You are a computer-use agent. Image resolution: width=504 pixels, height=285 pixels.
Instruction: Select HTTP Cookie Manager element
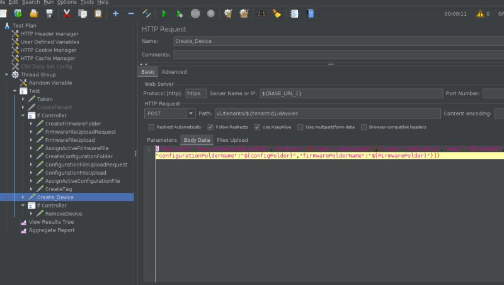click(x=49, y=50)
